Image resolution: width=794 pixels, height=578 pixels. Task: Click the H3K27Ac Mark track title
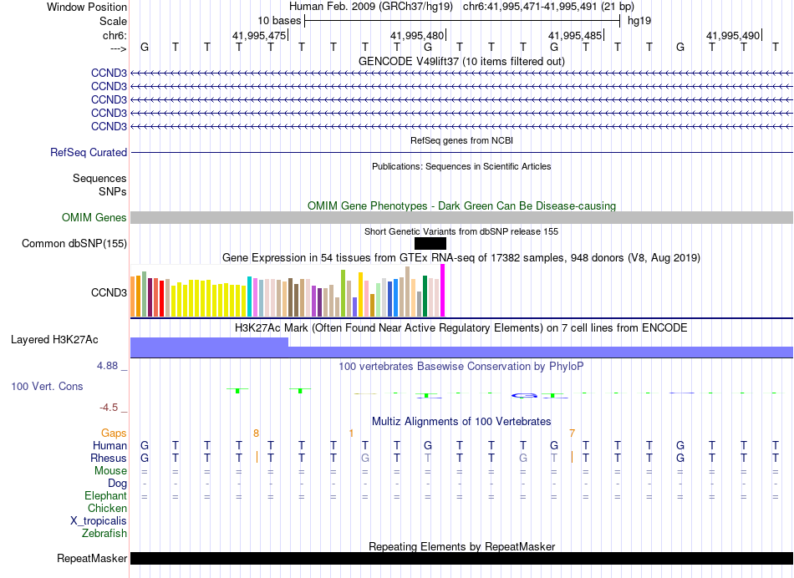461,328
